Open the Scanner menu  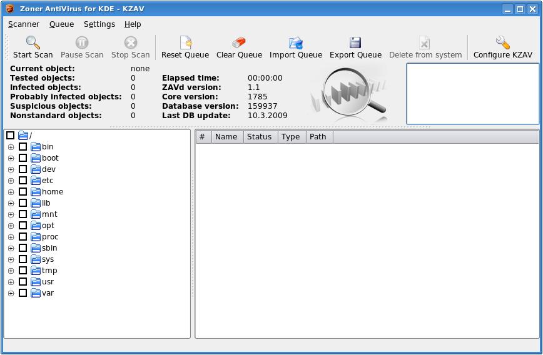point(24,24)
